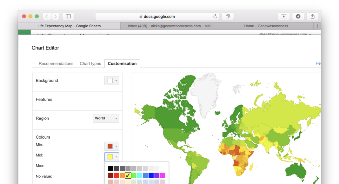Viewport: 339px width, 184px height.
Task: Switch to the Inbox Mail browser tab
Action: [169, 26]
